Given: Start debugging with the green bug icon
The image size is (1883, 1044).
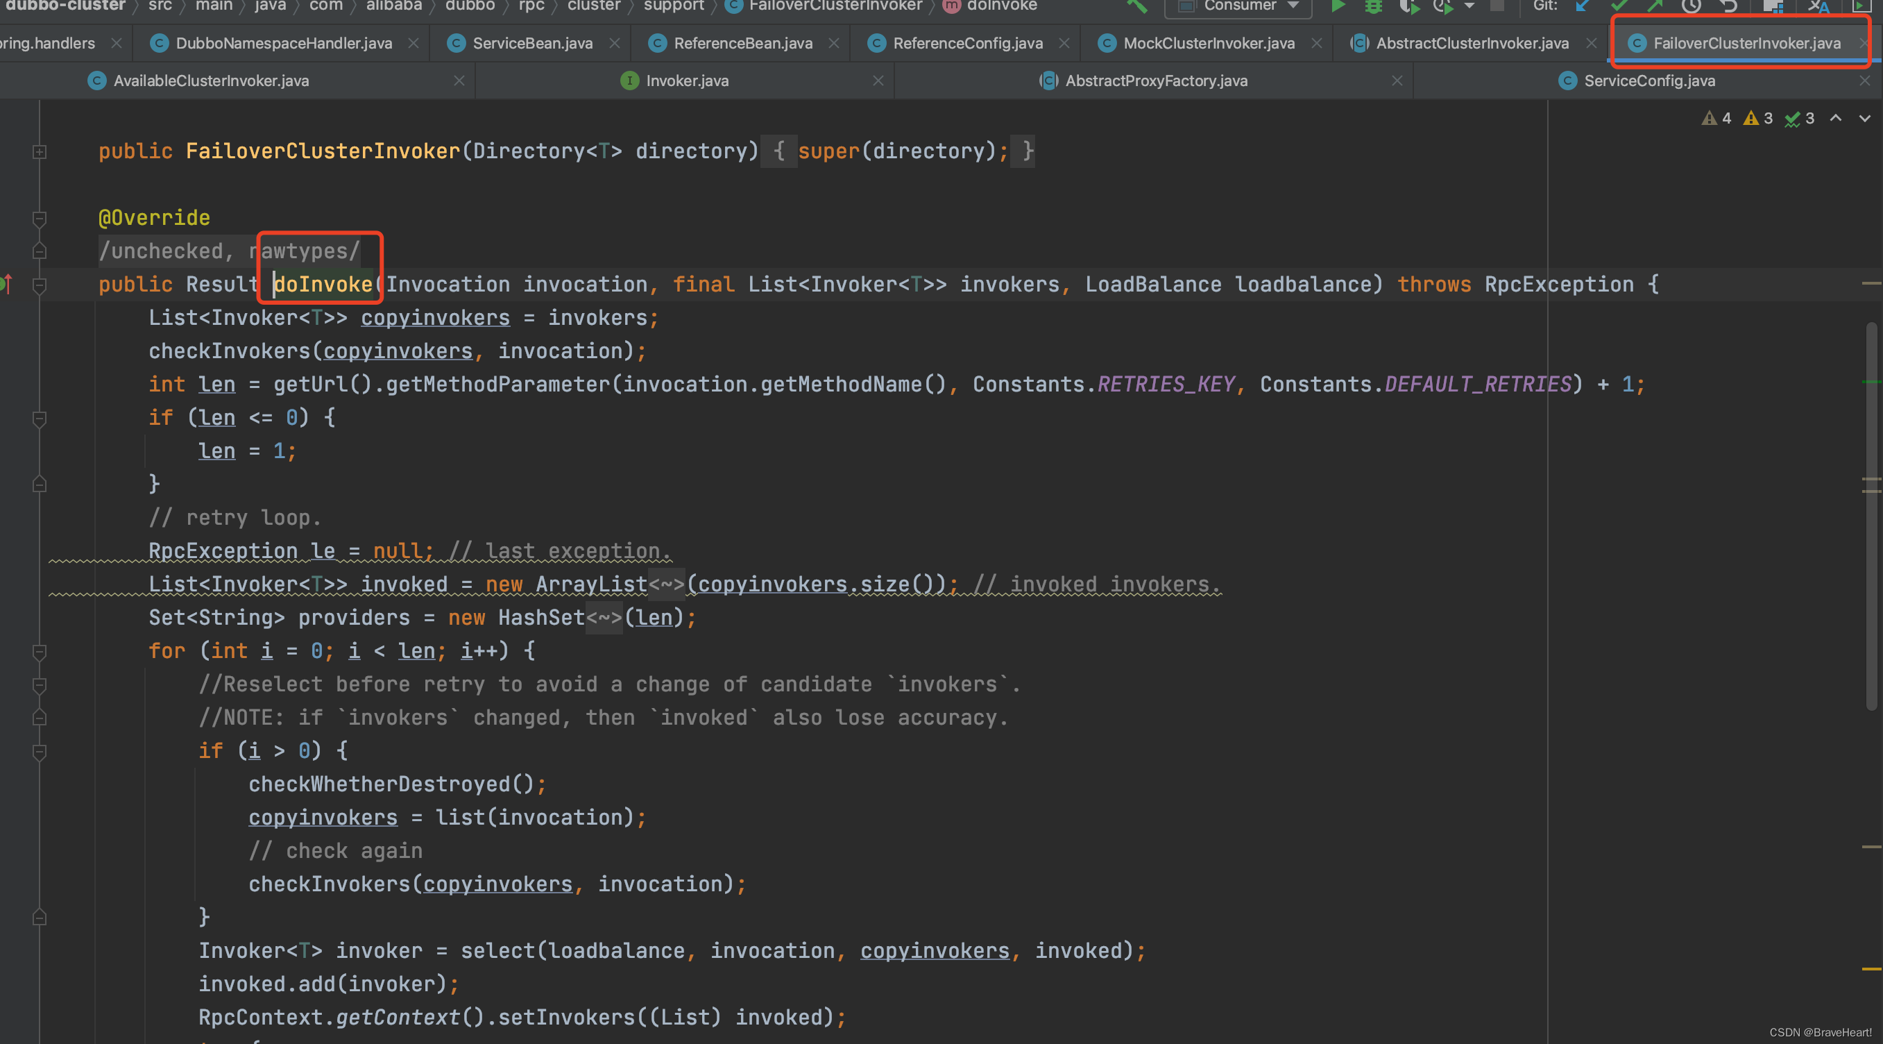Looking at the screenshot, I should 1374,6.
